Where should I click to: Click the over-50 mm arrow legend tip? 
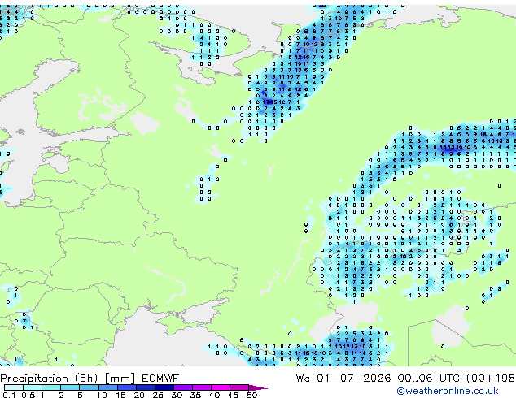(x=258, y=387)
